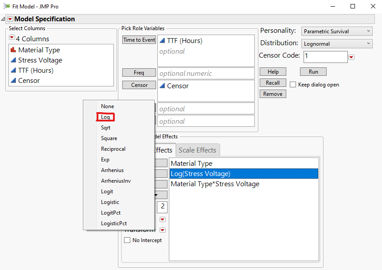Screen dimensions: 382x270
Task: Choose Logit from the transform menu
Action: point(107,192)
